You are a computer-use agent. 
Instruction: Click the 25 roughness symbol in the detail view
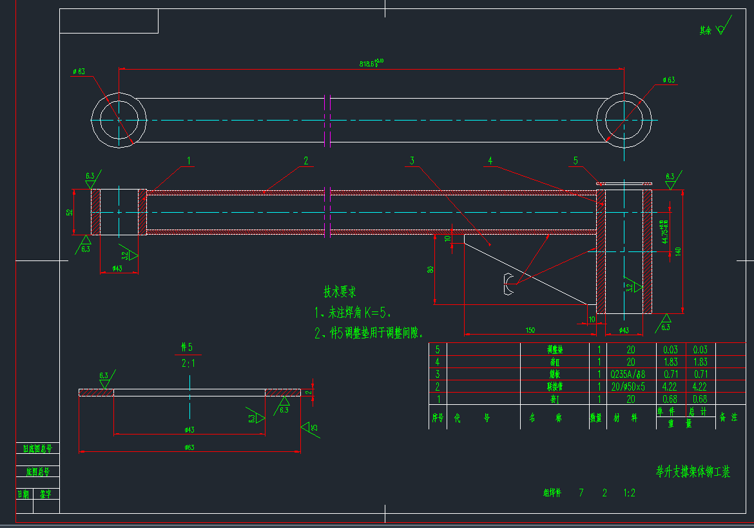310,427
